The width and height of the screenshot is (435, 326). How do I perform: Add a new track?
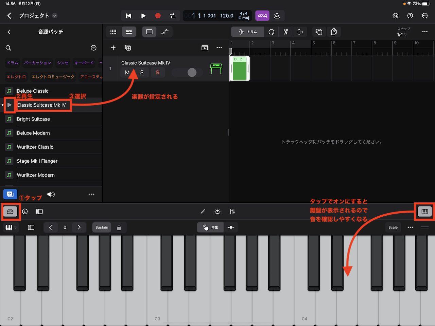pyautogui.click(x=114, y=48)
